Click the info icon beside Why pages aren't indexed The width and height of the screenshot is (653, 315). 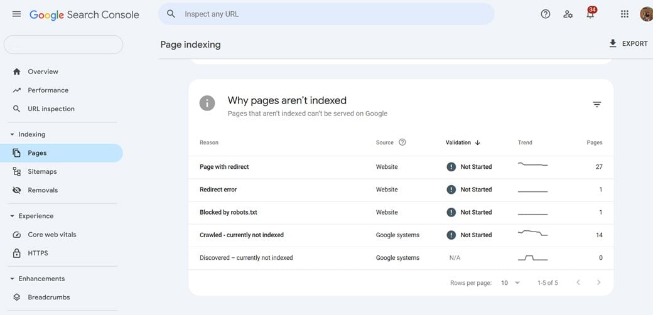pos(207,103)
